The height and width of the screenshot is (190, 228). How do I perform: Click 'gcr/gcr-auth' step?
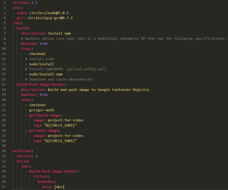(42, 110)
